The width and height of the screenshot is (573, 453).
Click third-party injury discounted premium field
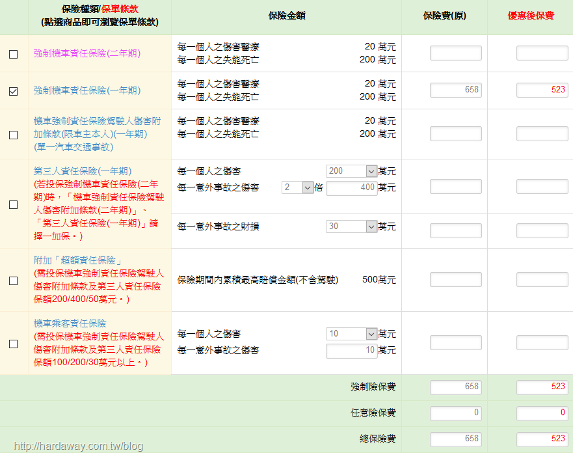pos(542,186)
